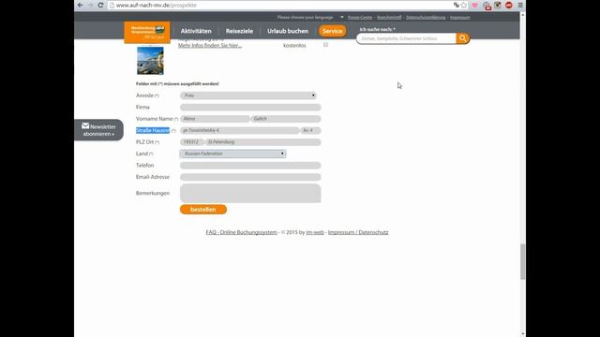Click the newsletter envelope icon
The width and height of the screenshot is (600, 337).
tap(85, 125)
